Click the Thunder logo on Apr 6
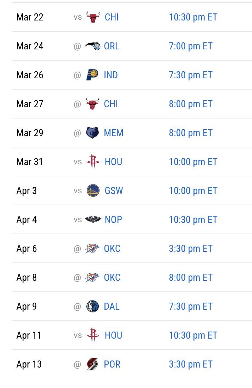 tap(92, 248)
